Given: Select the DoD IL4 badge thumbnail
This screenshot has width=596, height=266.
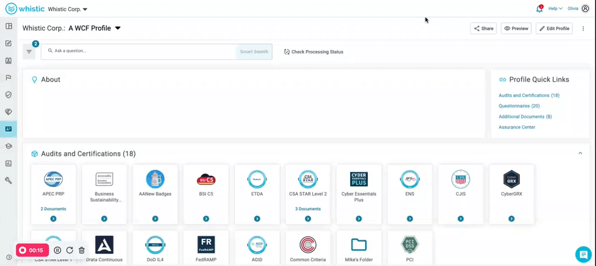Looking at the screenshot, I should [155, 245].
